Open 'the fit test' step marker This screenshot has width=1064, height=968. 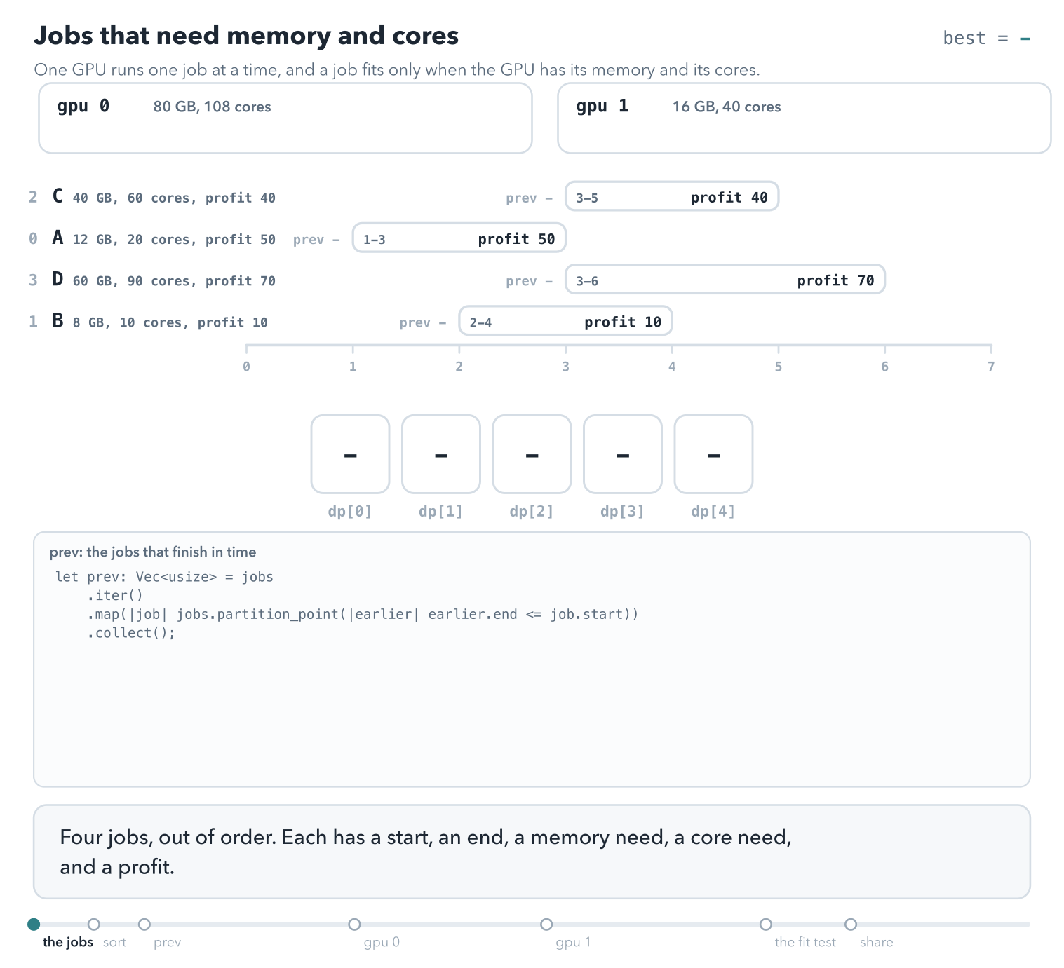pyautogui.click(x=766, y=925)
